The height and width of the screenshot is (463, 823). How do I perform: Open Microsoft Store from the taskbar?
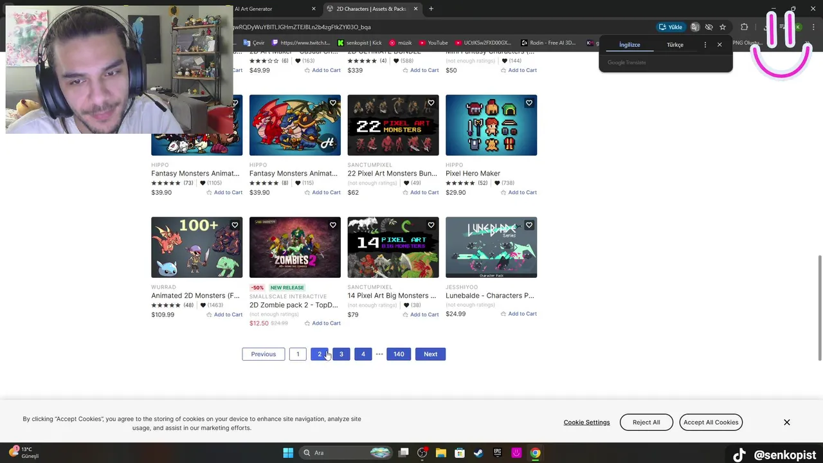point(460,453)
